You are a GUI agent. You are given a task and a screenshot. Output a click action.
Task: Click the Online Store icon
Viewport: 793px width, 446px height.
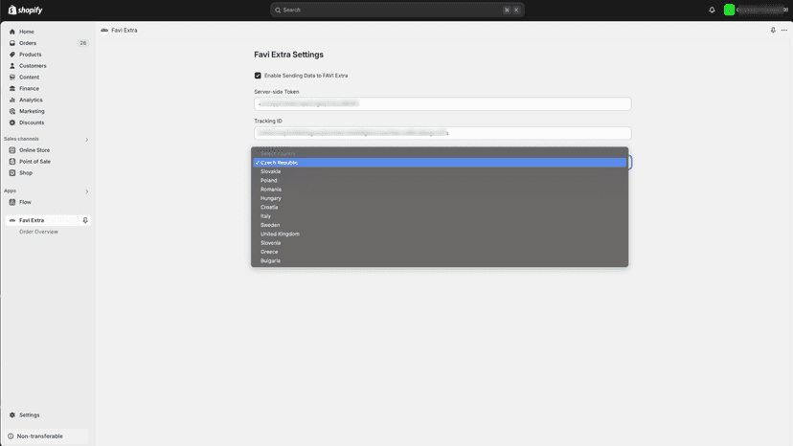tap(12, 150)
